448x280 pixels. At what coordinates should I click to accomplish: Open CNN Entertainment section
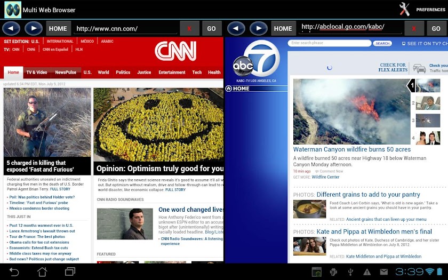172,73
